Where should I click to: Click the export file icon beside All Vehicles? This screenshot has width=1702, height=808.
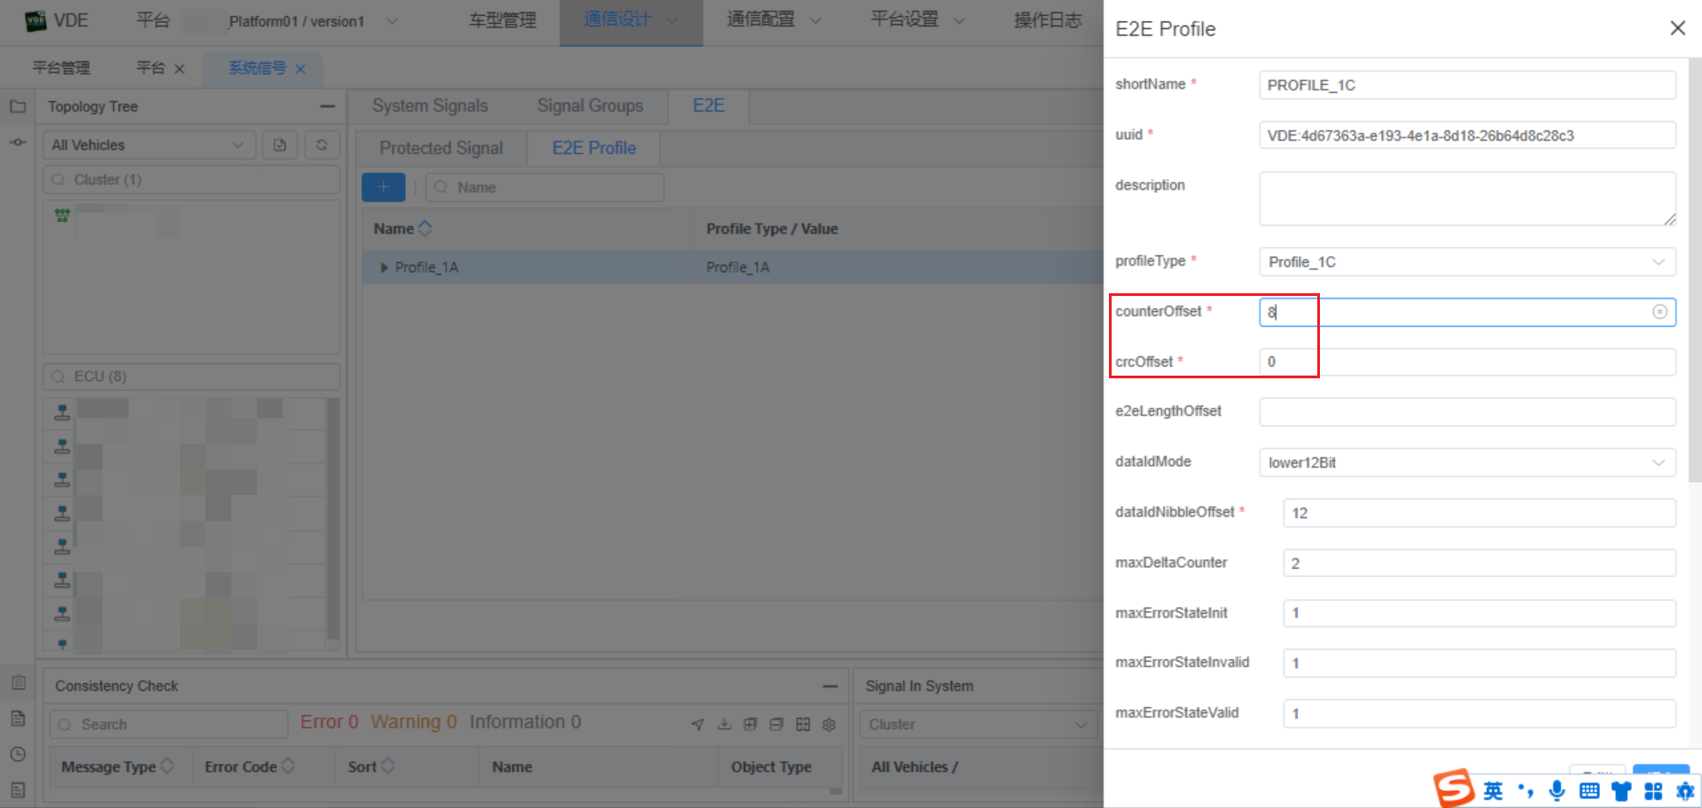click(x=280, y=145)
